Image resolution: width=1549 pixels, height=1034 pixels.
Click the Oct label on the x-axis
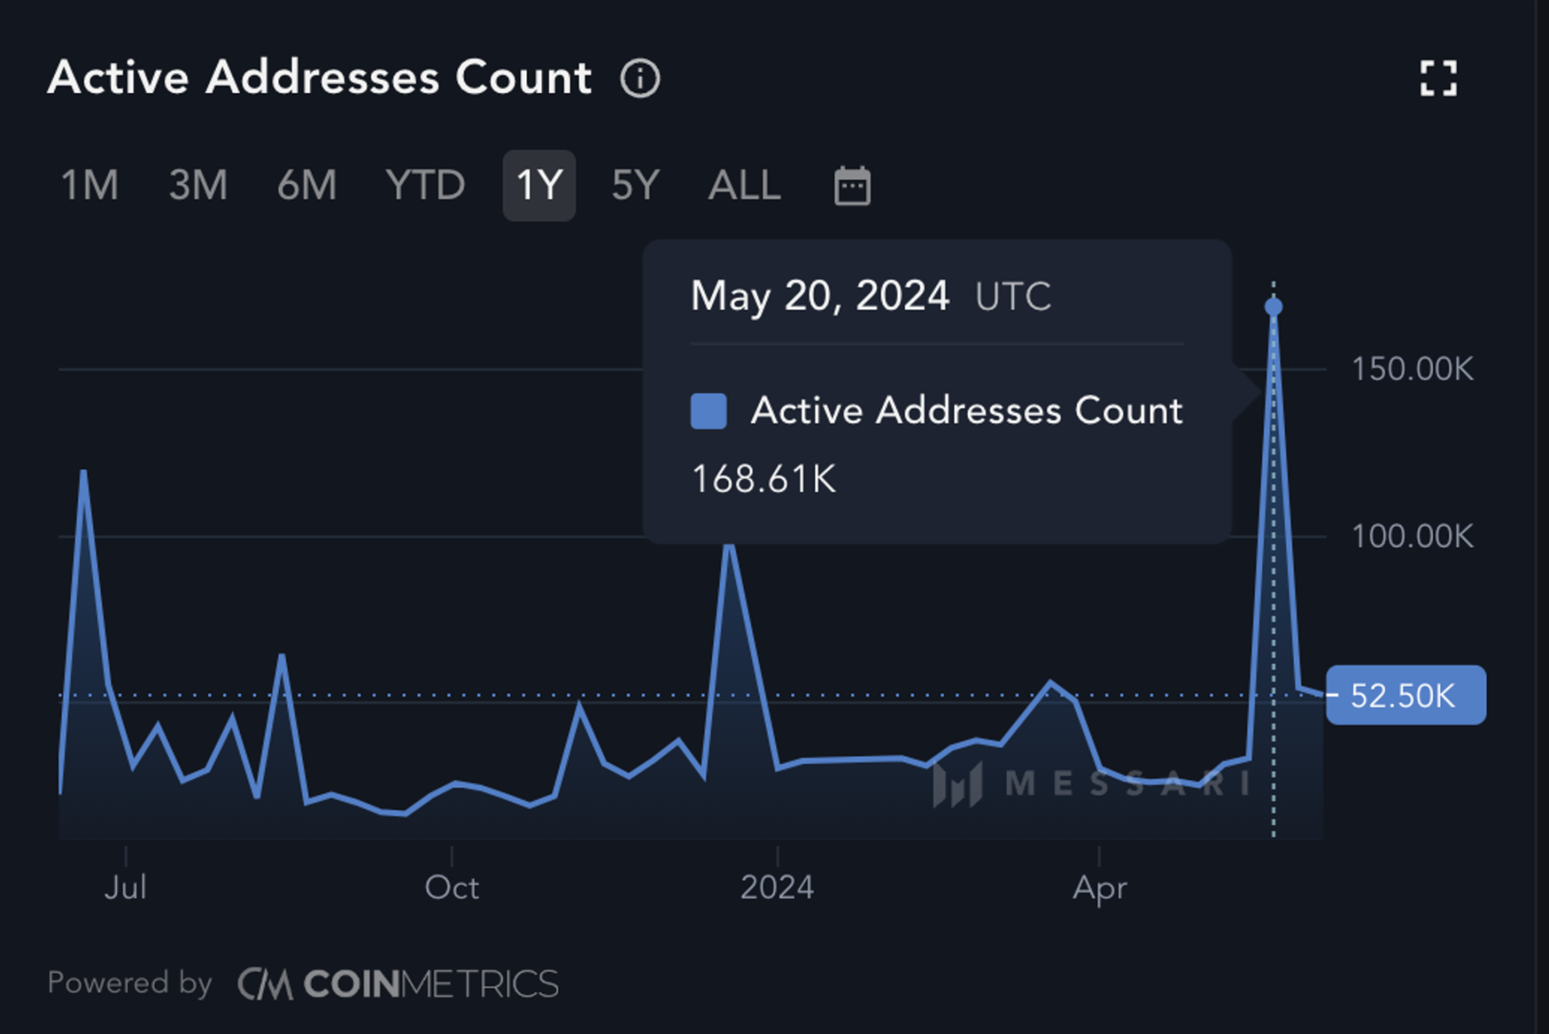pyautogui.click(x=452, y=887)
